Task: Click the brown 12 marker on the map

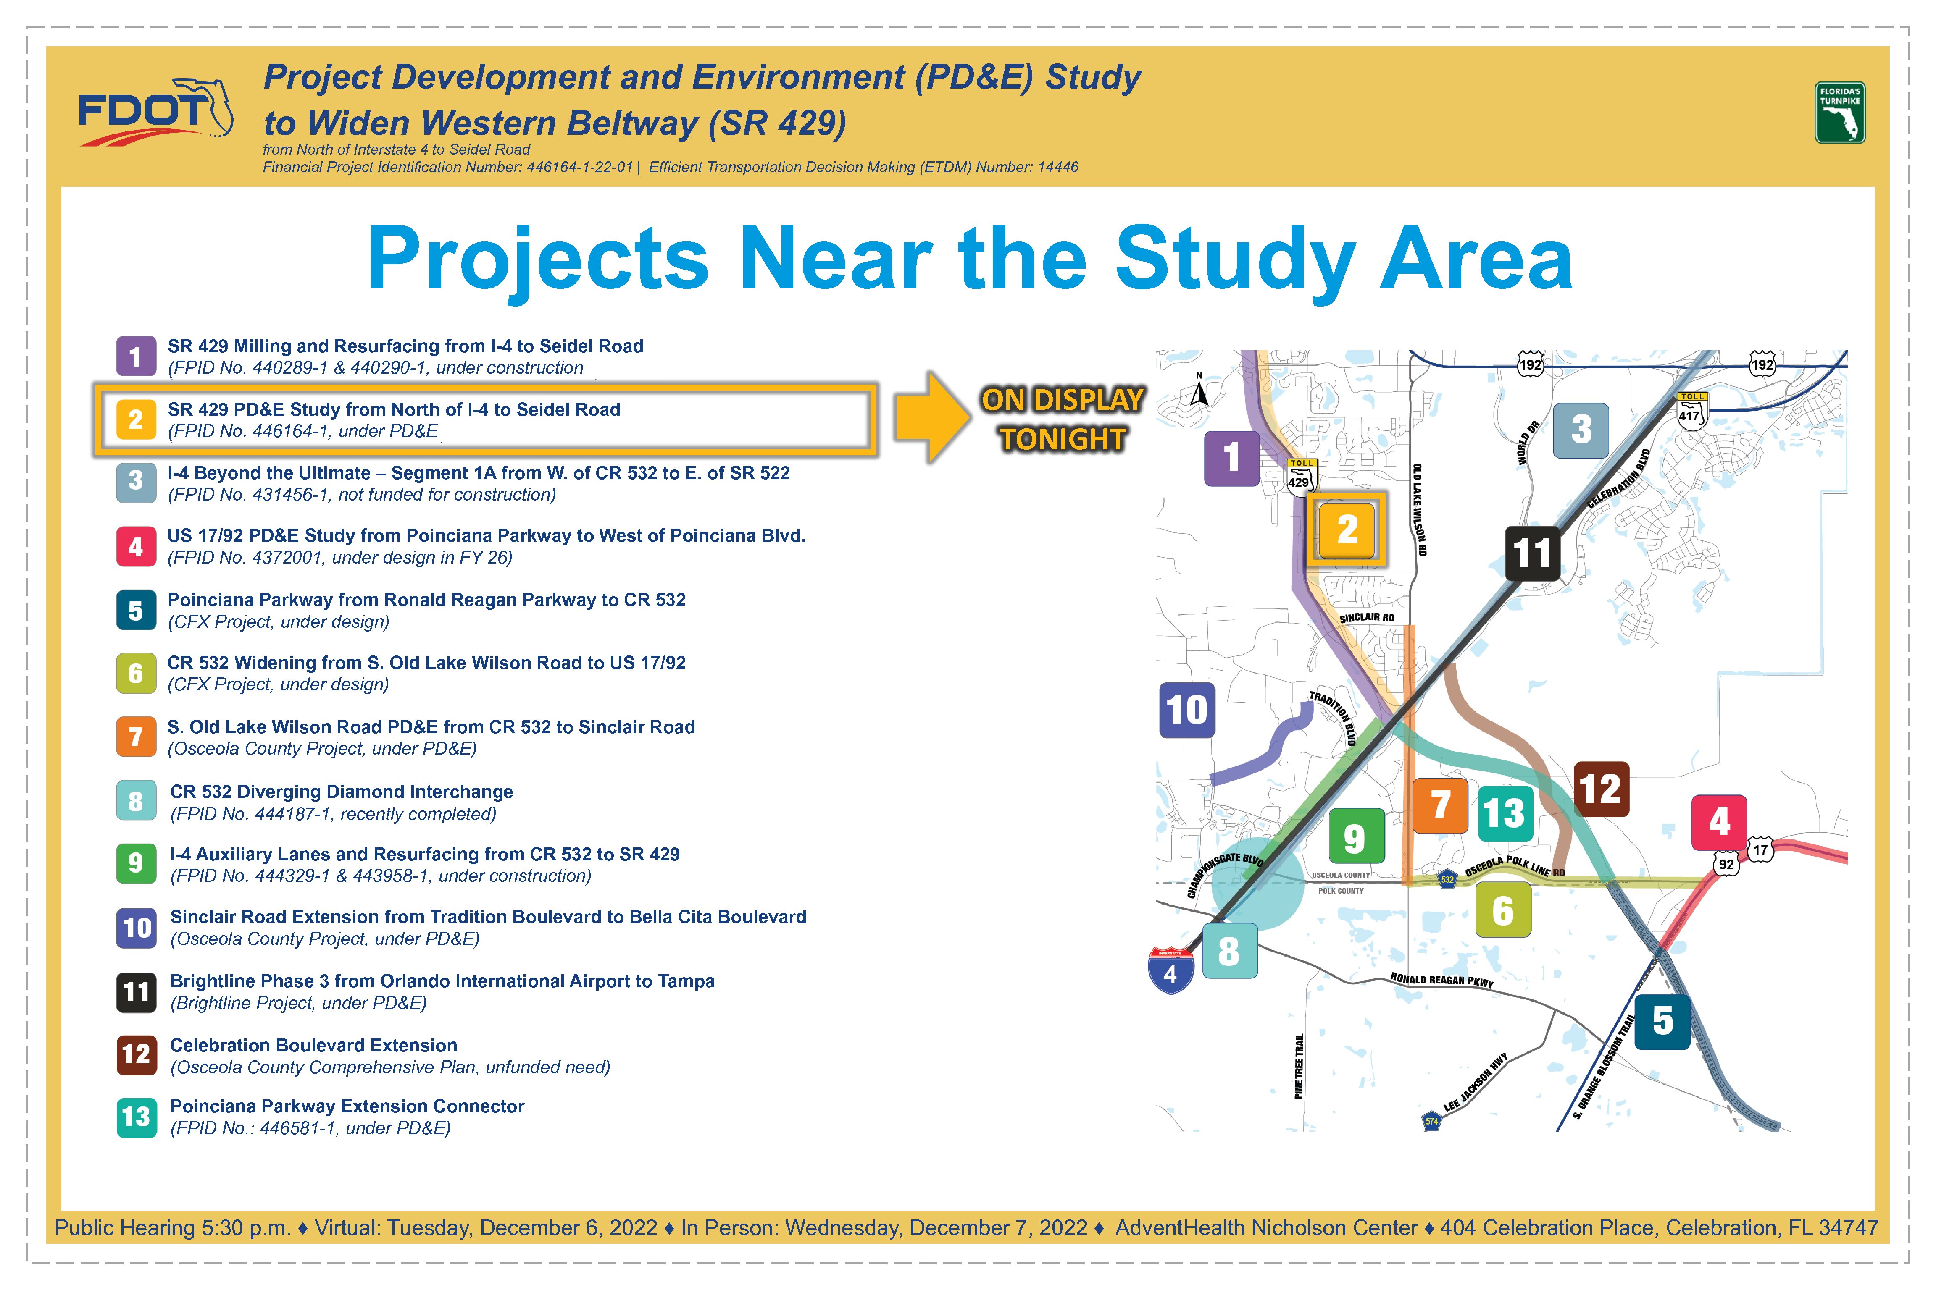Action: coord(1601,789)
